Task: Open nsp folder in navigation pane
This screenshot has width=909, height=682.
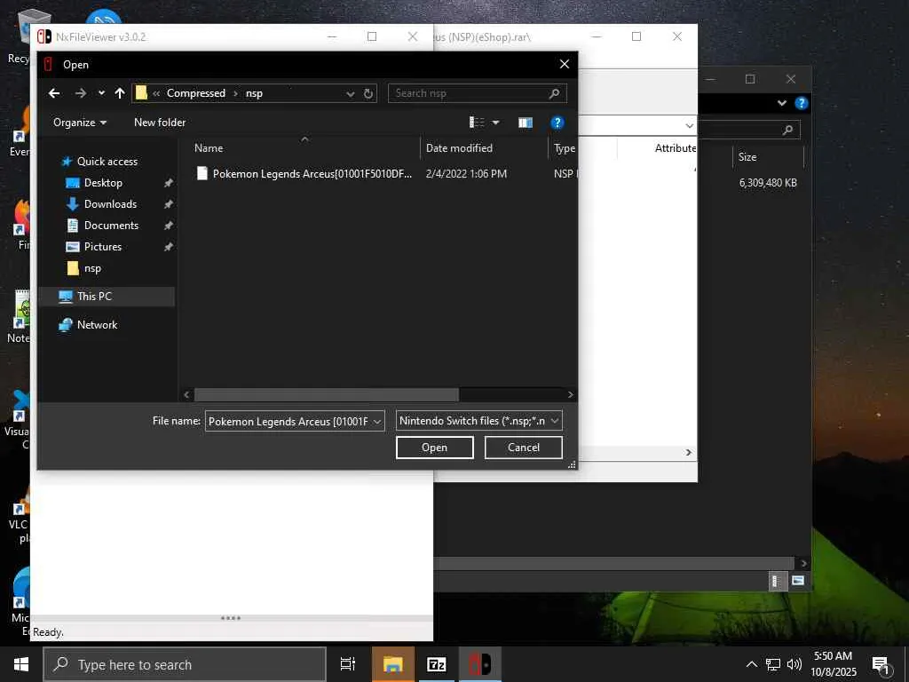Action: coord(92,268)
